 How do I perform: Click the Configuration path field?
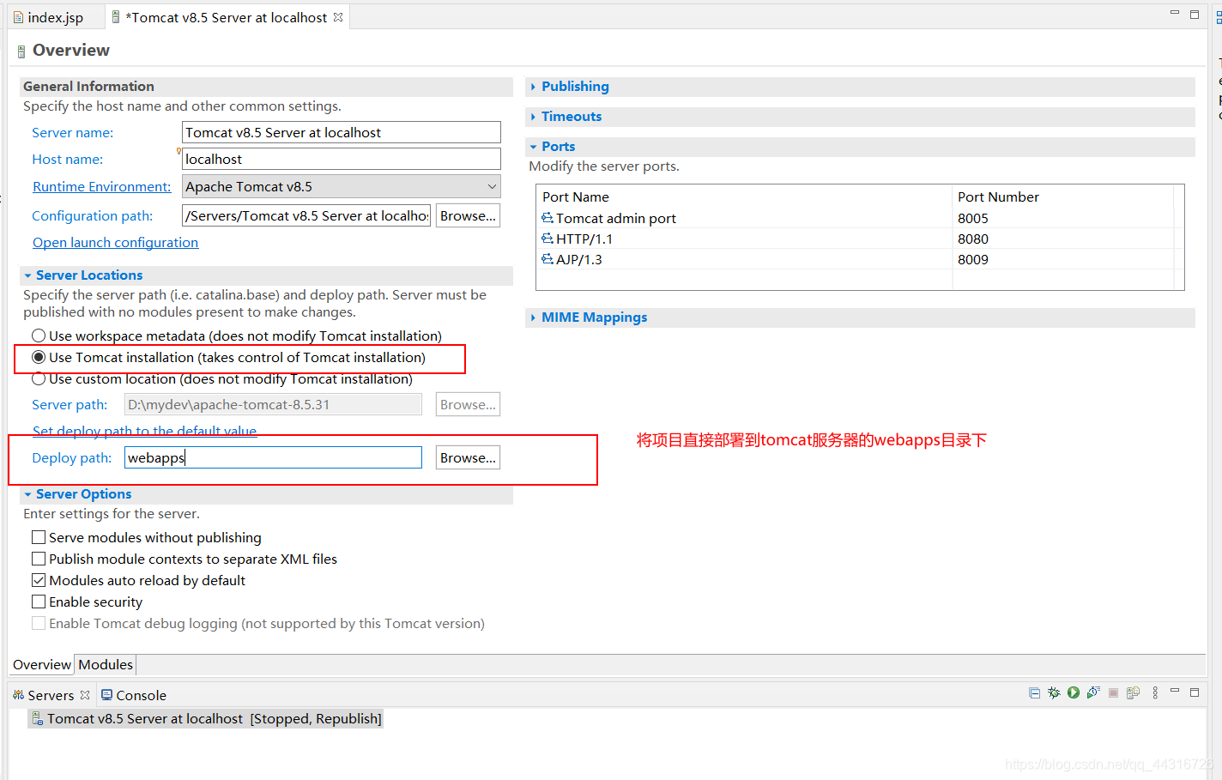(306, 215)
